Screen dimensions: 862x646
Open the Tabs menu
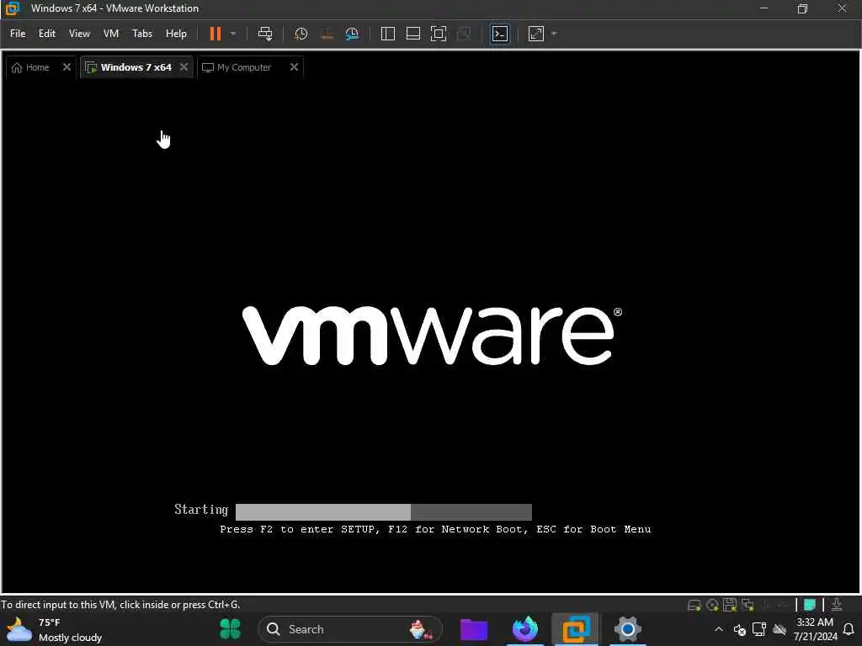click(141, 34)
